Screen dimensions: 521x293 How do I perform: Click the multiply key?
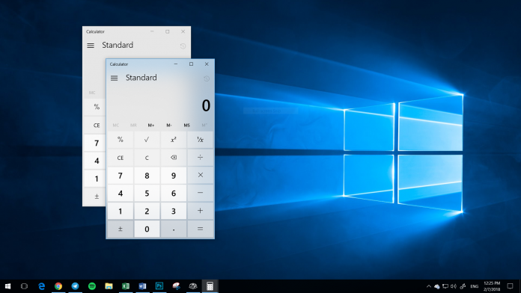point(200,175)
